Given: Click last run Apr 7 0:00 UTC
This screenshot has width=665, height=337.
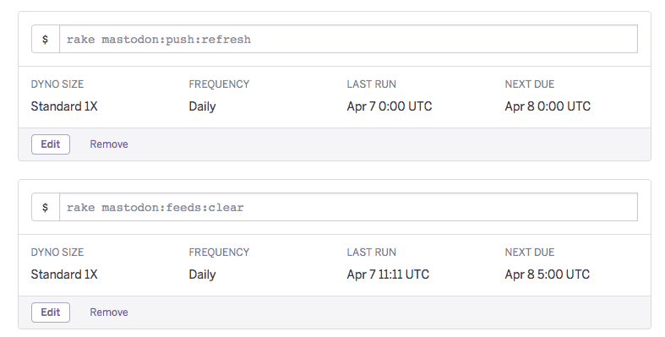Looking at the screenshot, I should tap(390, 106).
